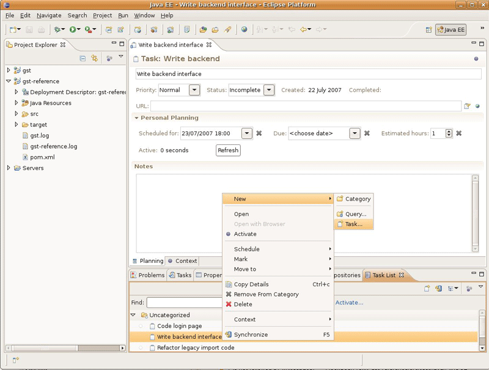This screenshot has height=370, width=489.
Task: Toggle task activation dot in editor header
Action: coord(476,59)
